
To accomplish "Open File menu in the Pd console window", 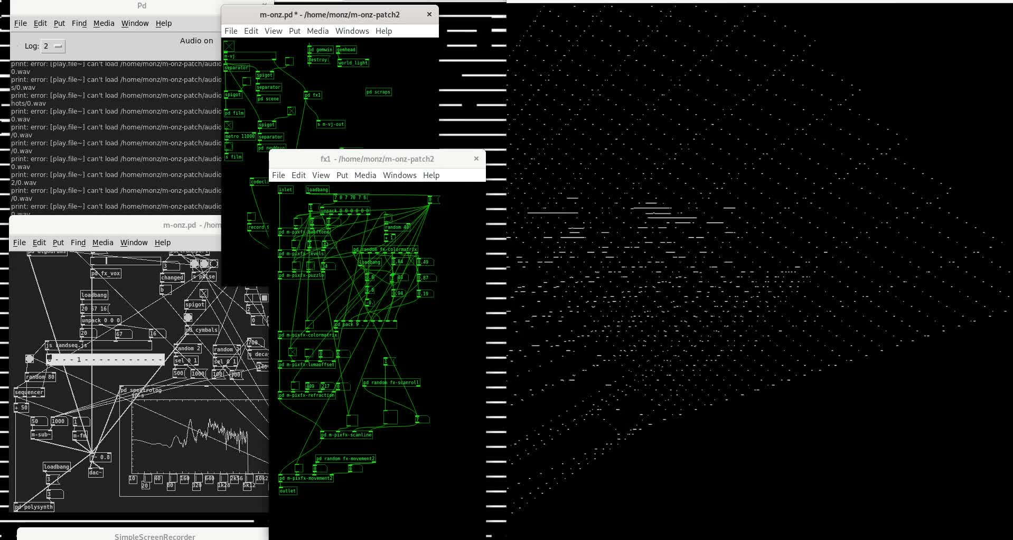I will tap(21, 23).
